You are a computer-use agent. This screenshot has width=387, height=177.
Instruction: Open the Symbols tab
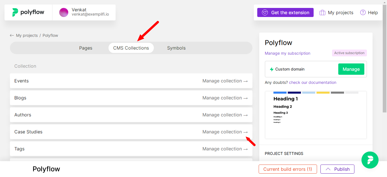click(x=176, y=48)
